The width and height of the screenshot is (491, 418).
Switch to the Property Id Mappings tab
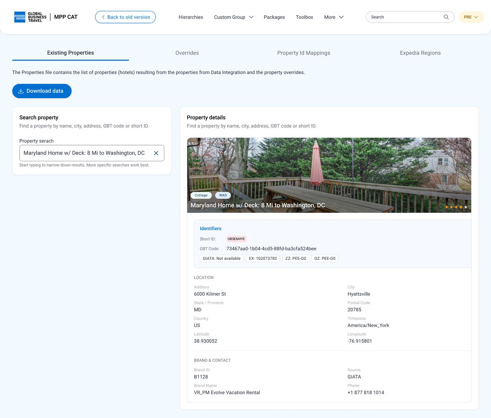pyautogui.click(x=304, y=53)
